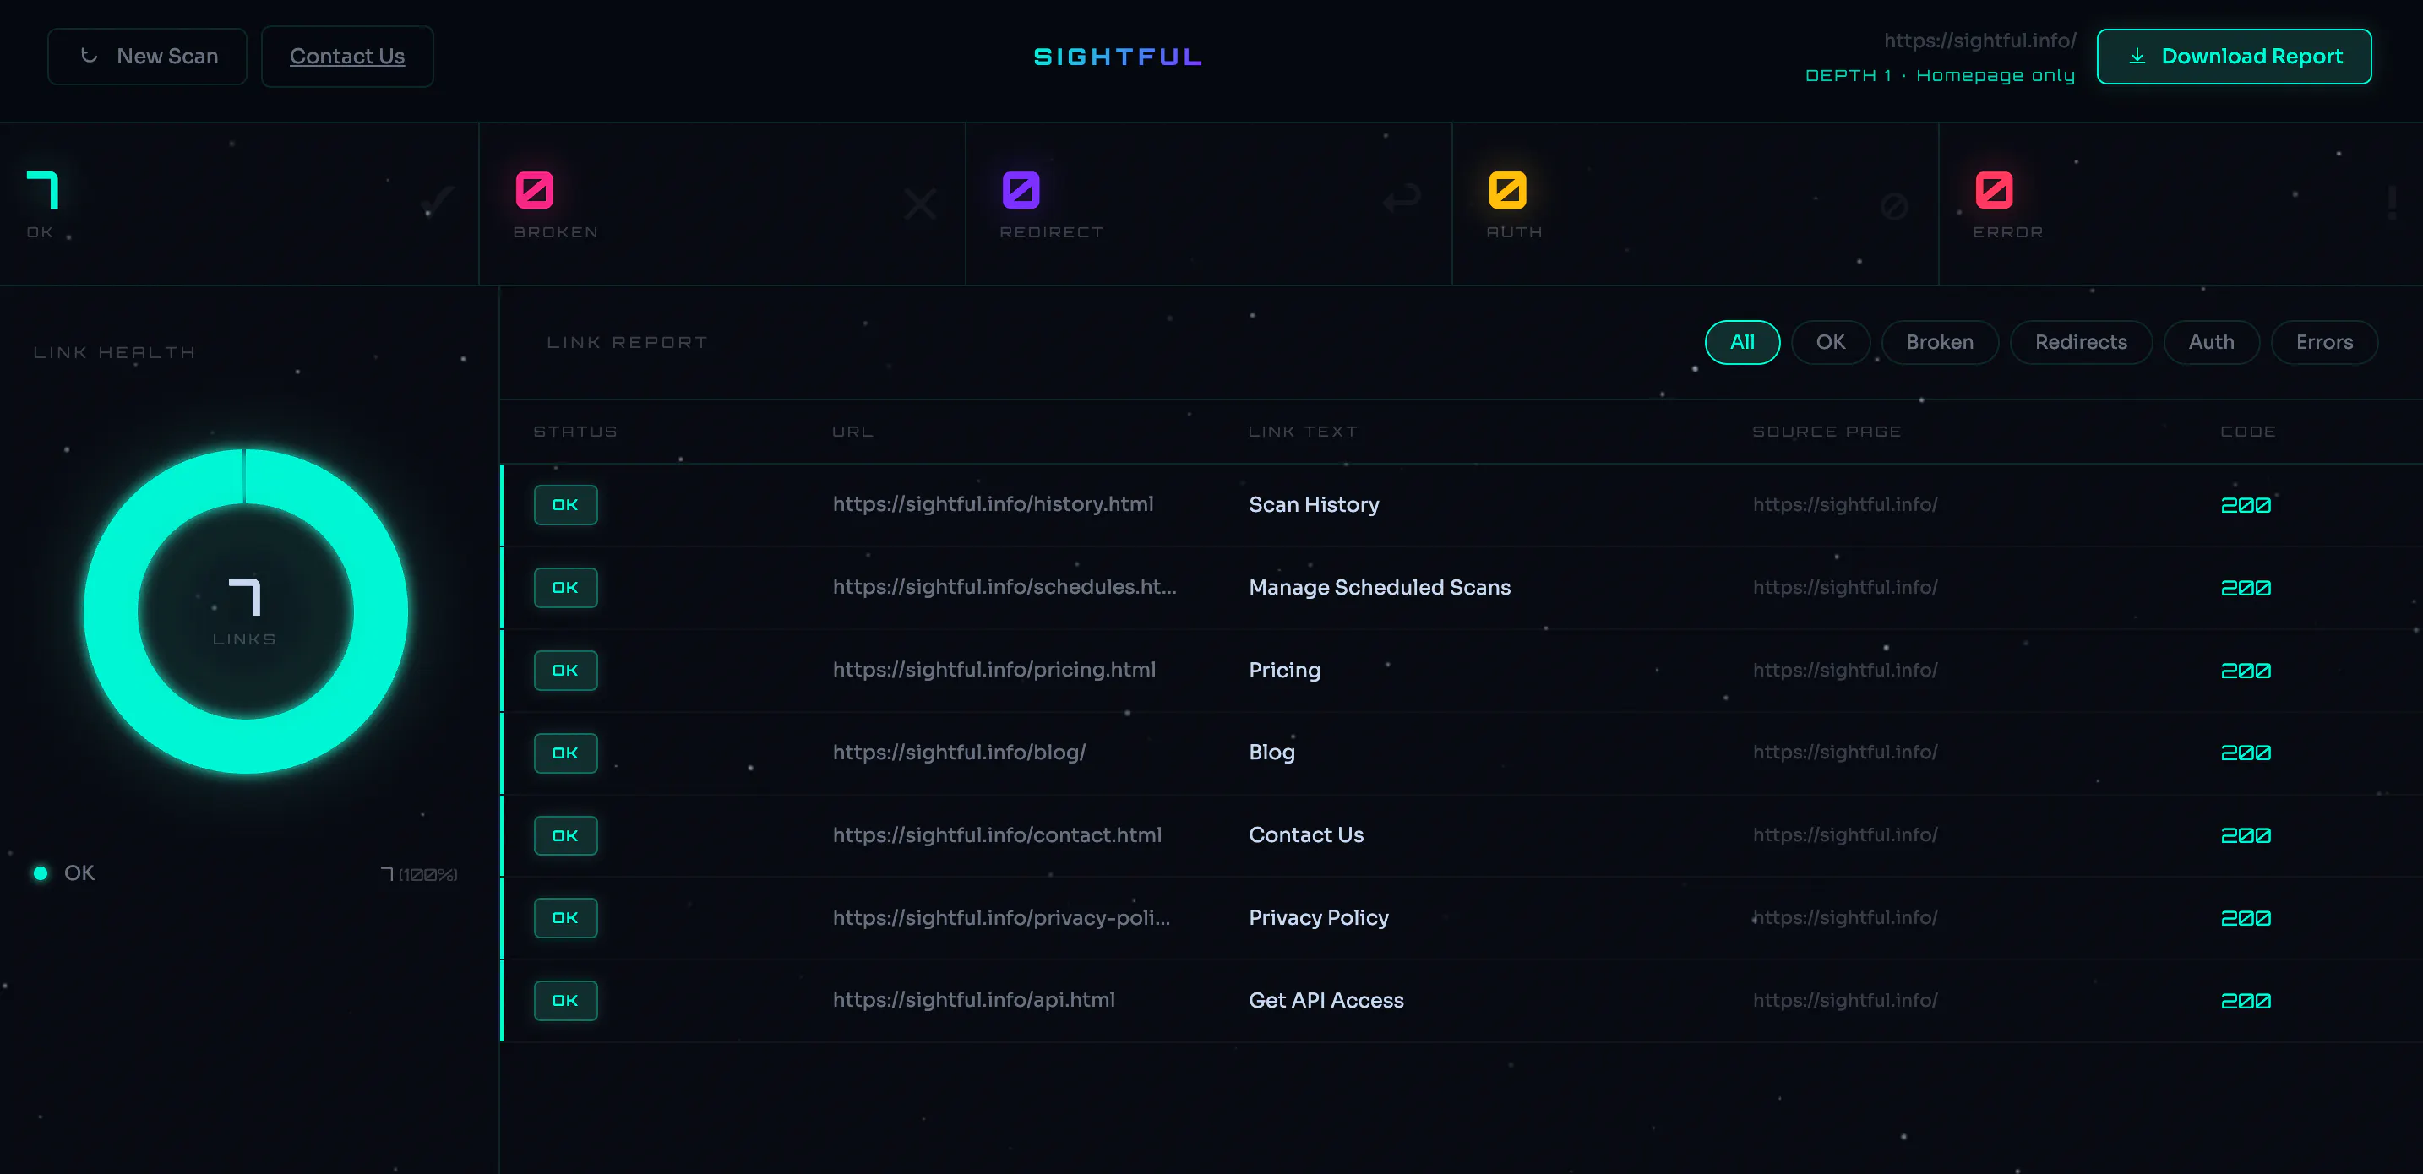Image resolution: width=2423 pixels, height=1174 pixels.
Task: Click the Pricing link text cell
Action: 1285,671
